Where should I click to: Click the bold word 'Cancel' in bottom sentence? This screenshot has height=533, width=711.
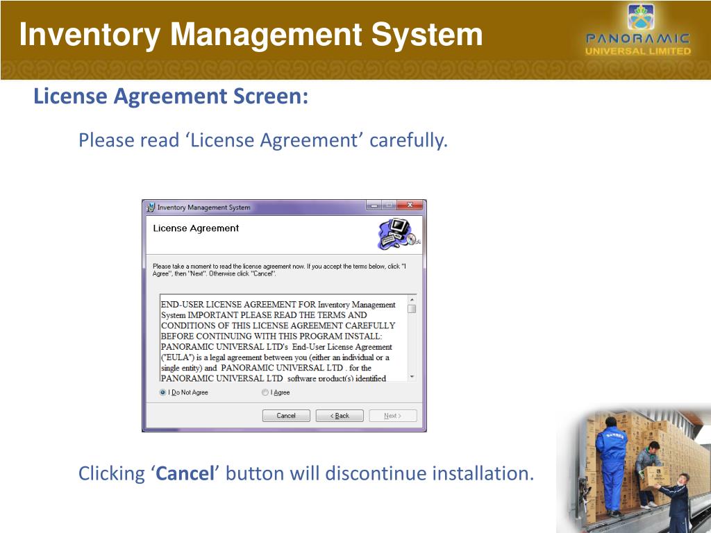(x=185, y=473)
